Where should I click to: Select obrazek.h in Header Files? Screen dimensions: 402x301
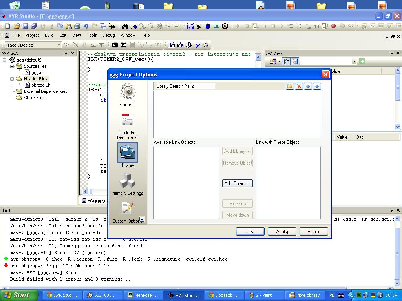(41, 85)
